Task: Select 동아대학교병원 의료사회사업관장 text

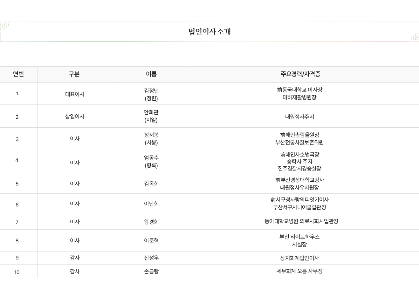Action: 301,221
